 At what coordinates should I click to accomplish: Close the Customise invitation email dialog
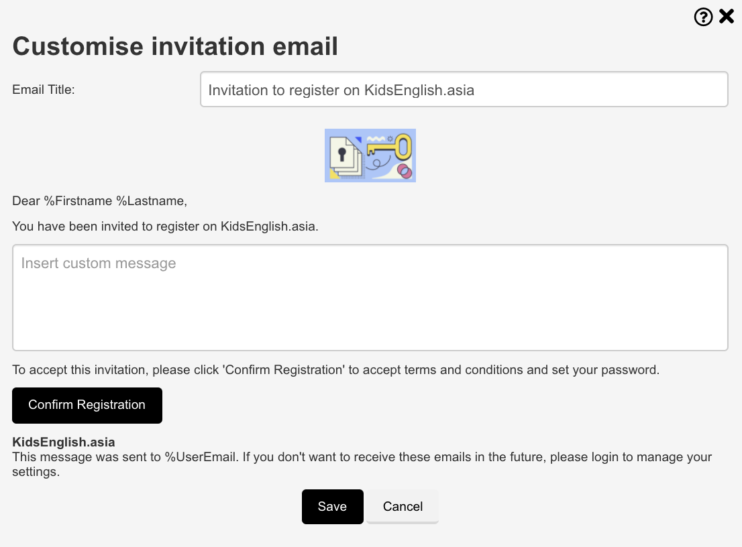click(727, 17)
